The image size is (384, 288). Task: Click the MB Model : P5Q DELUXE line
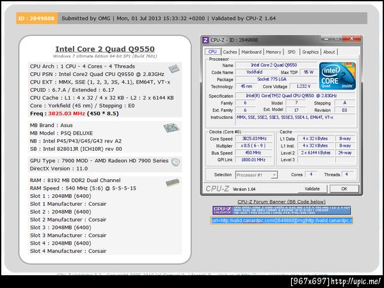(x=61, y=133)
